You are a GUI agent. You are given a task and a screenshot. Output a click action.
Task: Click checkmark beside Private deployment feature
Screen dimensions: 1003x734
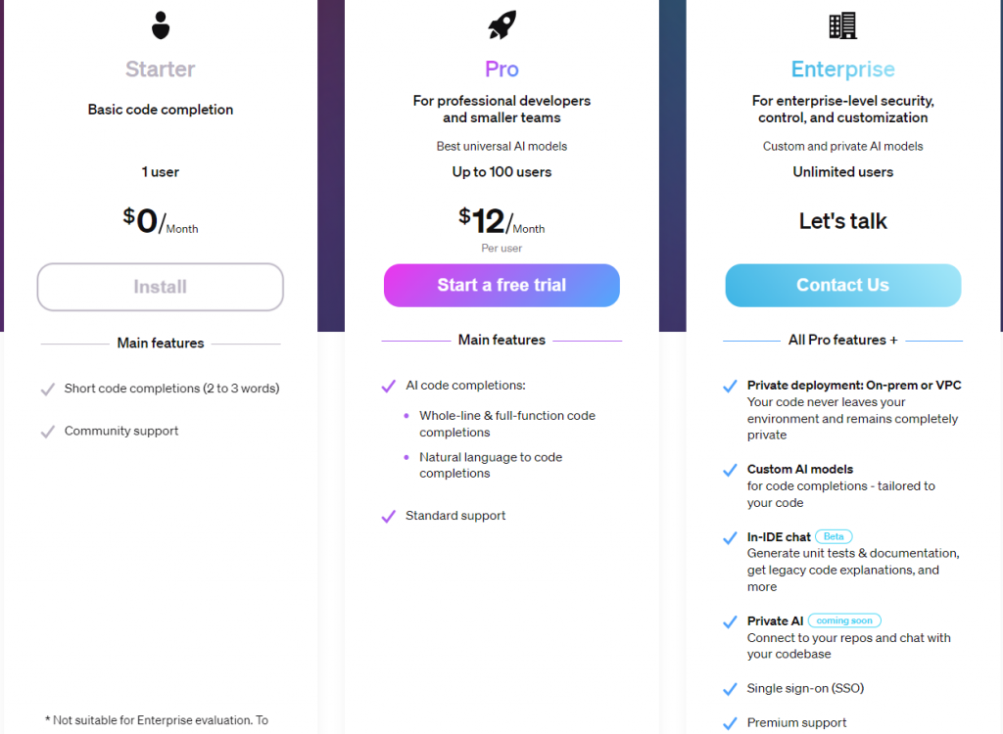pyautogui.click(x=730, y=387)
